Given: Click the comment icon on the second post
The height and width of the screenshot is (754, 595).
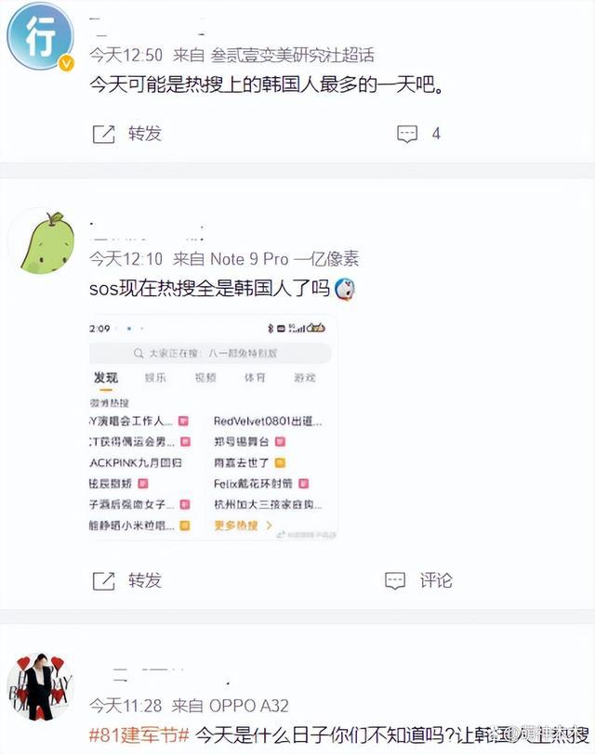Looking at the screenshot, I should [395, 580].
